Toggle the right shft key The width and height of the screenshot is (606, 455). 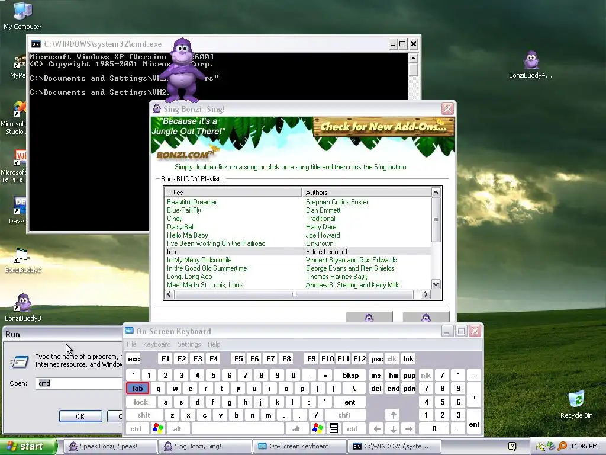point(344,415)
